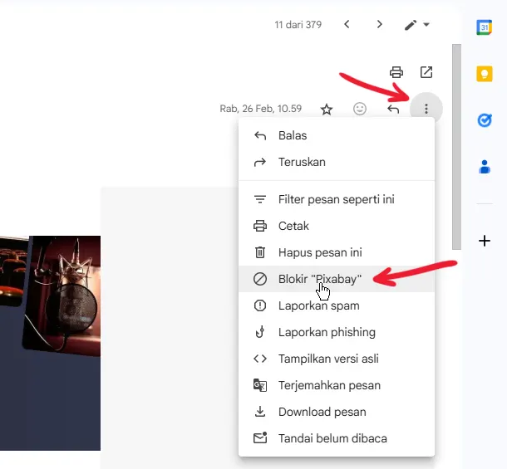Select Hapus pesan ini
Image resolution: width=507 pixels, height=469 pixels.
coord(337,252)
